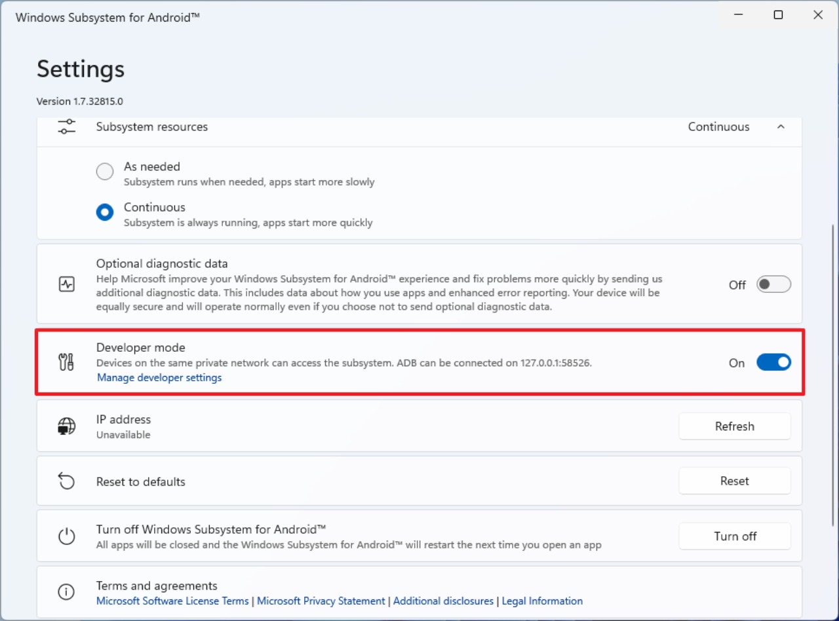This screenshot has width=839, height=621.
Task: Click the IP address globe icon
Action: coord(67,426)
